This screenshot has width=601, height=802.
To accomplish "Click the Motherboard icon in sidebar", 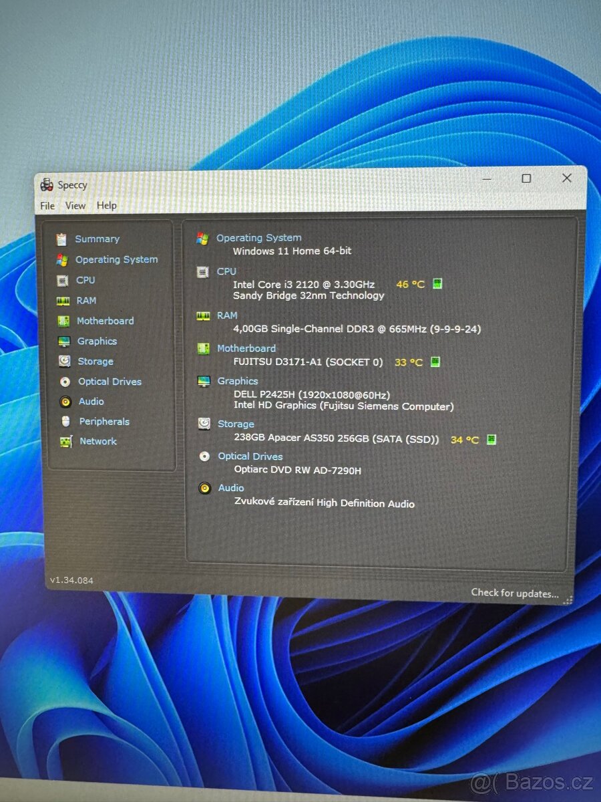I will (x=63, y=321).
